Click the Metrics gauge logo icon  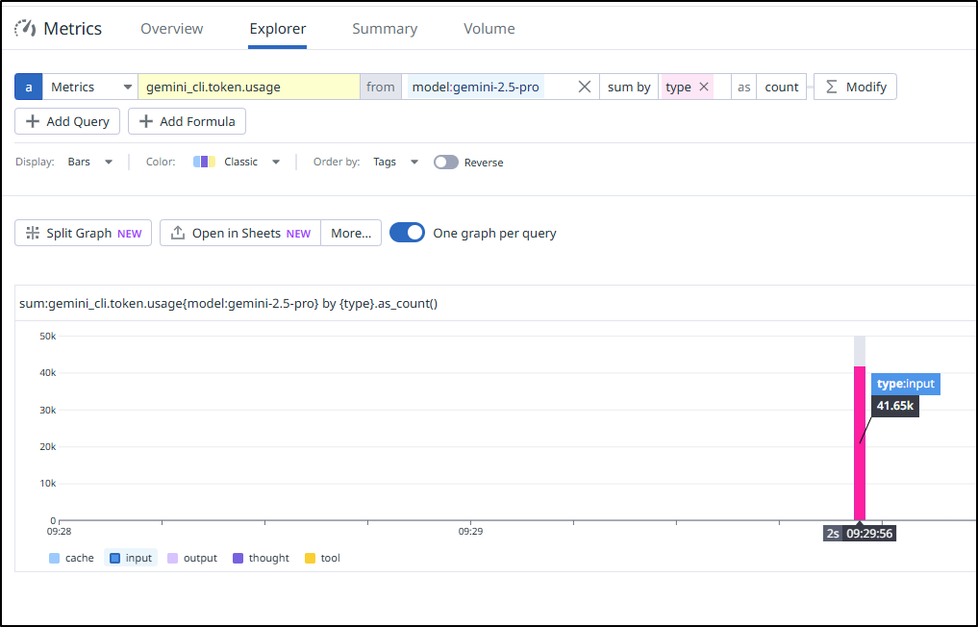[x=25, y=28]
